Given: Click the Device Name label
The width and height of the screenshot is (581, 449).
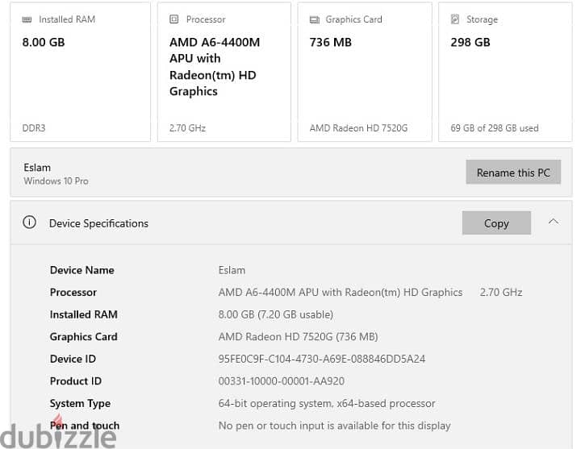Looking at the screenshot, I should pos(82,270).
